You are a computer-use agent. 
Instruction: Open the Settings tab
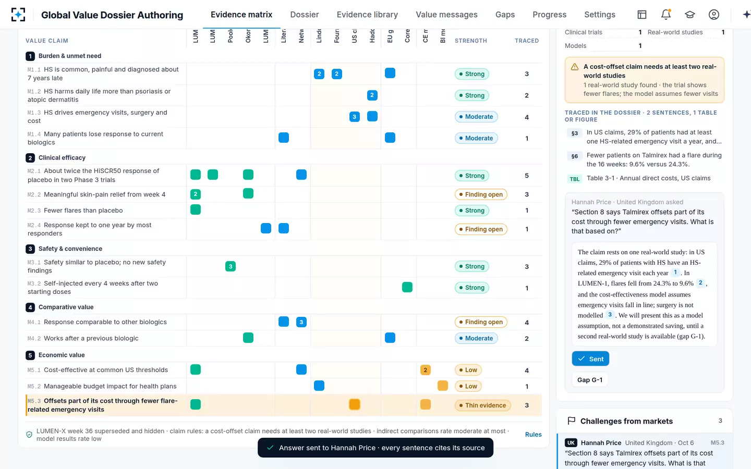point(600,15)
